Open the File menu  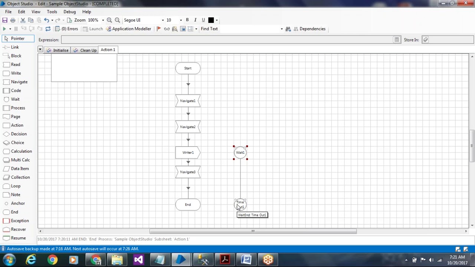click(8, 12)
